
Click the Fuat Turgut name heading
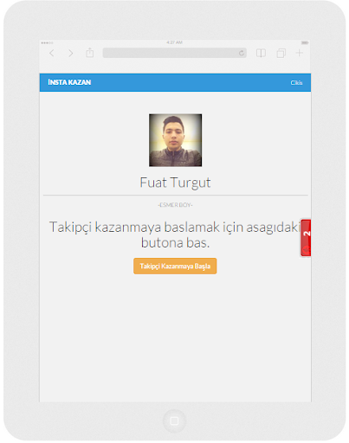click(x=175, y=183)
